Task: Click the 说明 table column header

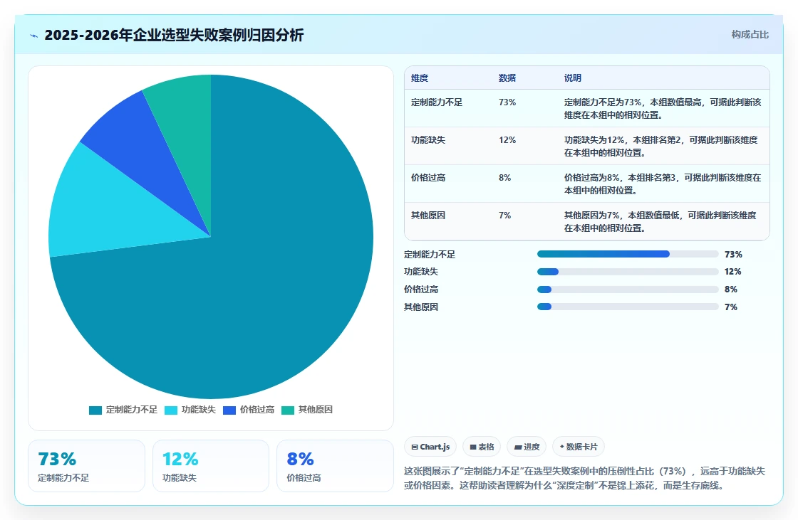Action: point(573,78)
